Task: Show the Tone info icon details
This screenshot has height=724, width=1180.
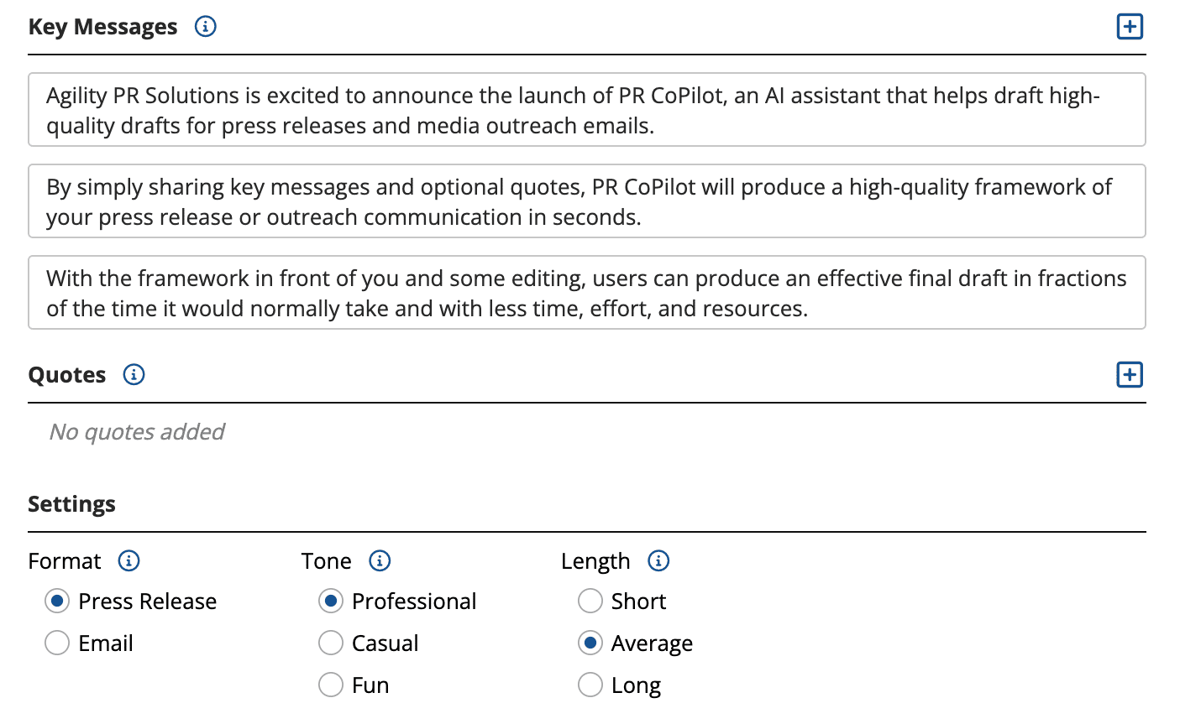Action: [x=380, y=560]
